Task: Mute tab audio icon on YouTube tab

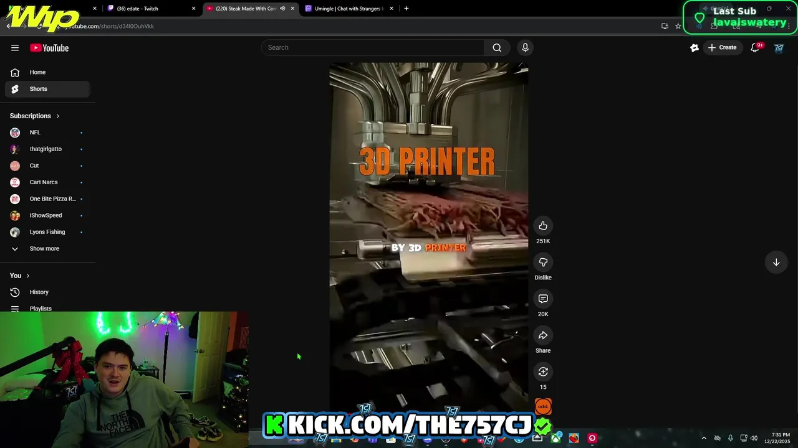Action: 282,9
